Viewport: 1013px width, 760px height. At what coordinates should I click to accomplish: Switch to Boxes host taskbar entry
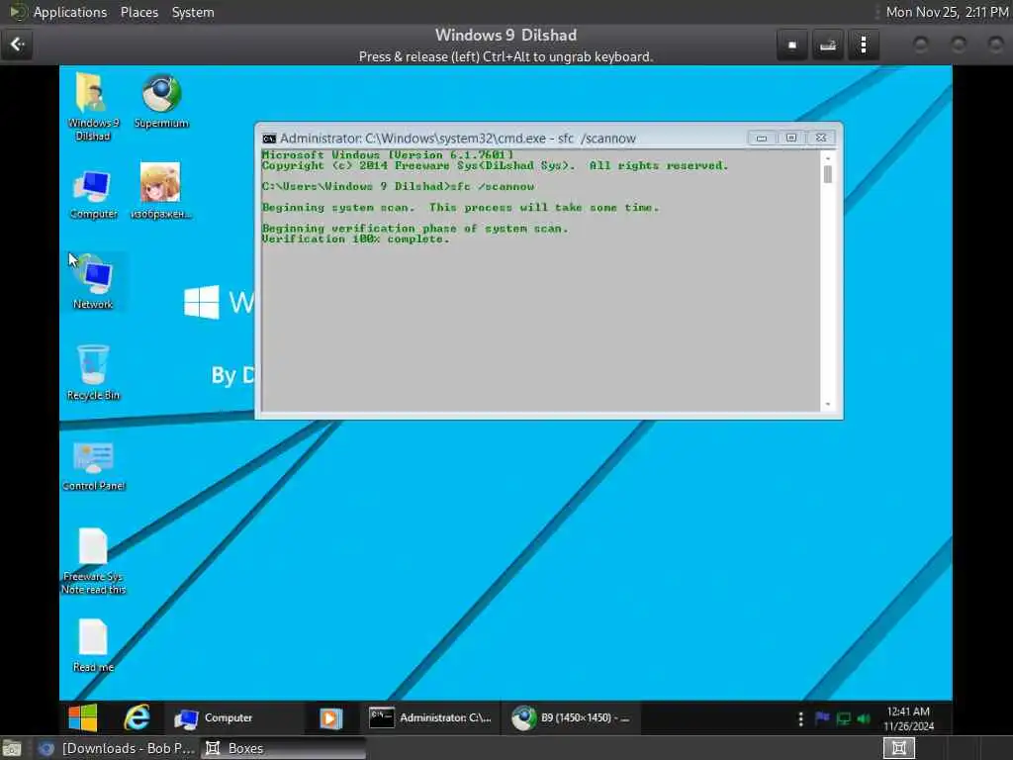coord(283,748)
